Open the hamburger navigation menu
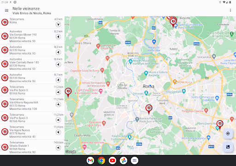The height and width of the screenshot is (166, 236). pyautogui.click(x=6, y=11)
